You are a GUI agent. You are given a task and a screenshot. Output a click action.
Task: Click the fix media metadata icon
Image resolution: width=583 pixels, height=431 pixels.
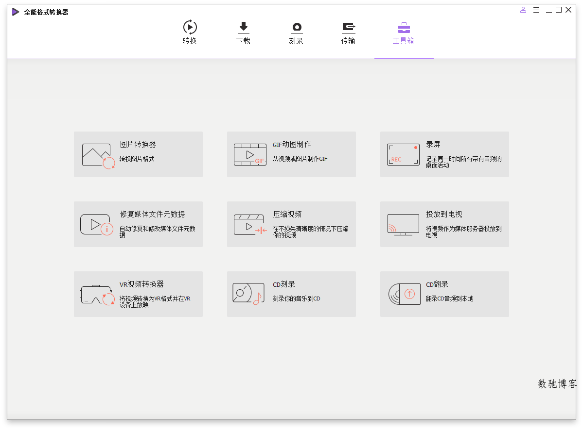[97, 224]
